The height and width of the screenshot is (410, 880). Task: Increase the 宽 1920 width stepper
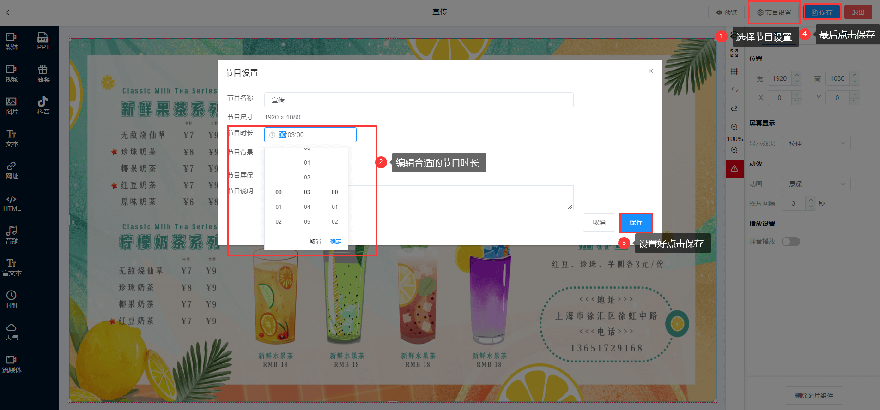[x=797, y=75]
